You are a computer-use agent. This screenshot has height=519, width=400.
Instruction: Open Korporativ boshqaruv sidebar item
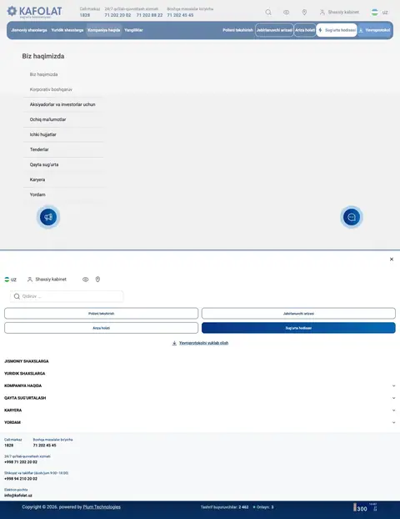tap(51, 89)
